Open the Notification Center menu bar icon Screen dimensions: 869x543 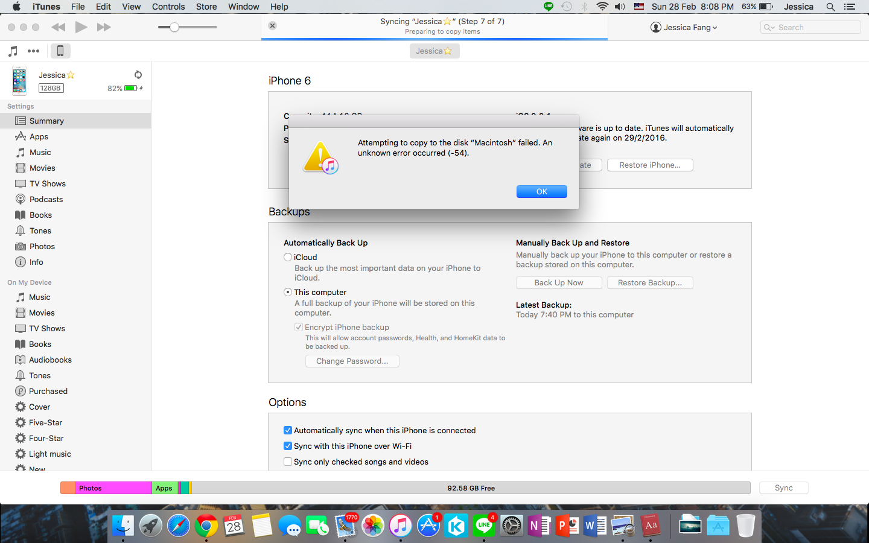coord(850,7)
